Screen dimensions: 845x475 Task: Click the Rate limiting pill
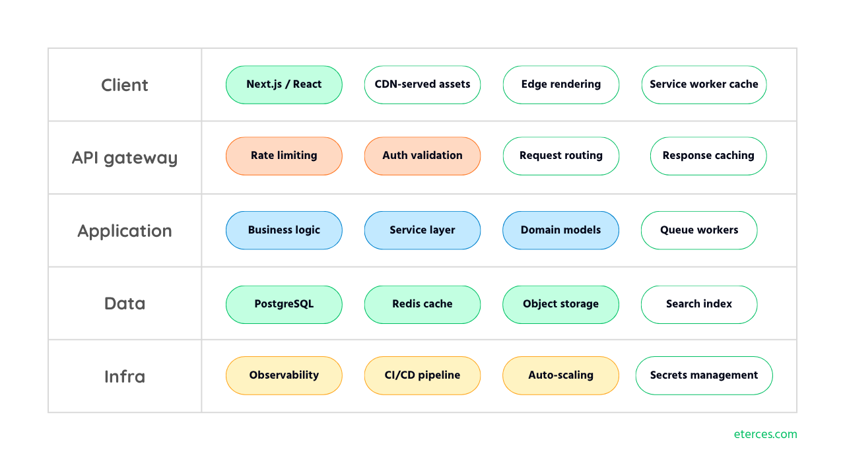(x=284, y=156)
